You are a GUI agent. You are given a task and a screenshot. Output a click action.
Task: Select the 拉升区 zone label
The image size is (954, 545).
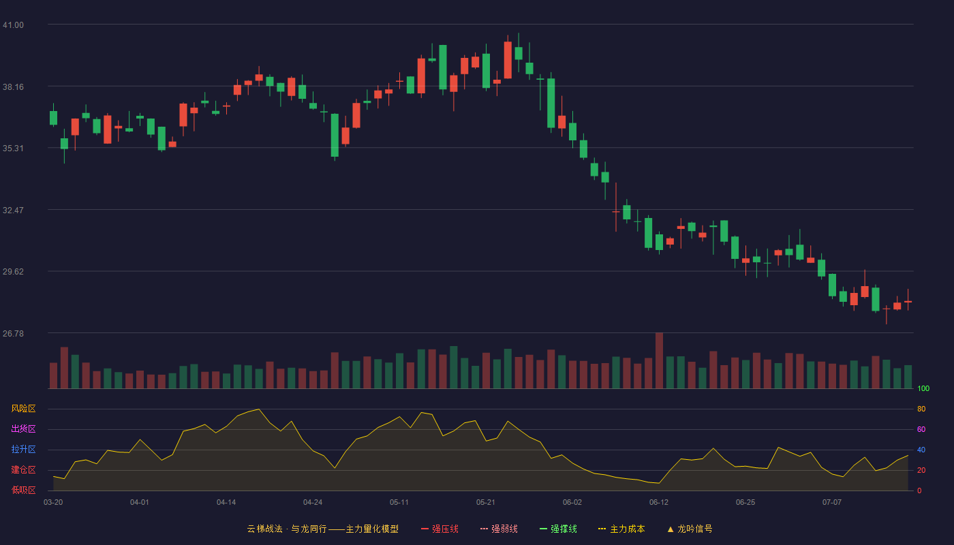(23, 450)
